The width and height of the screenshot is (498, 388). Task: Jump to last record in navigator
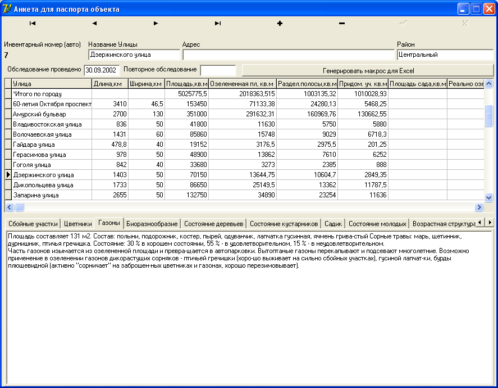[218, 23]
